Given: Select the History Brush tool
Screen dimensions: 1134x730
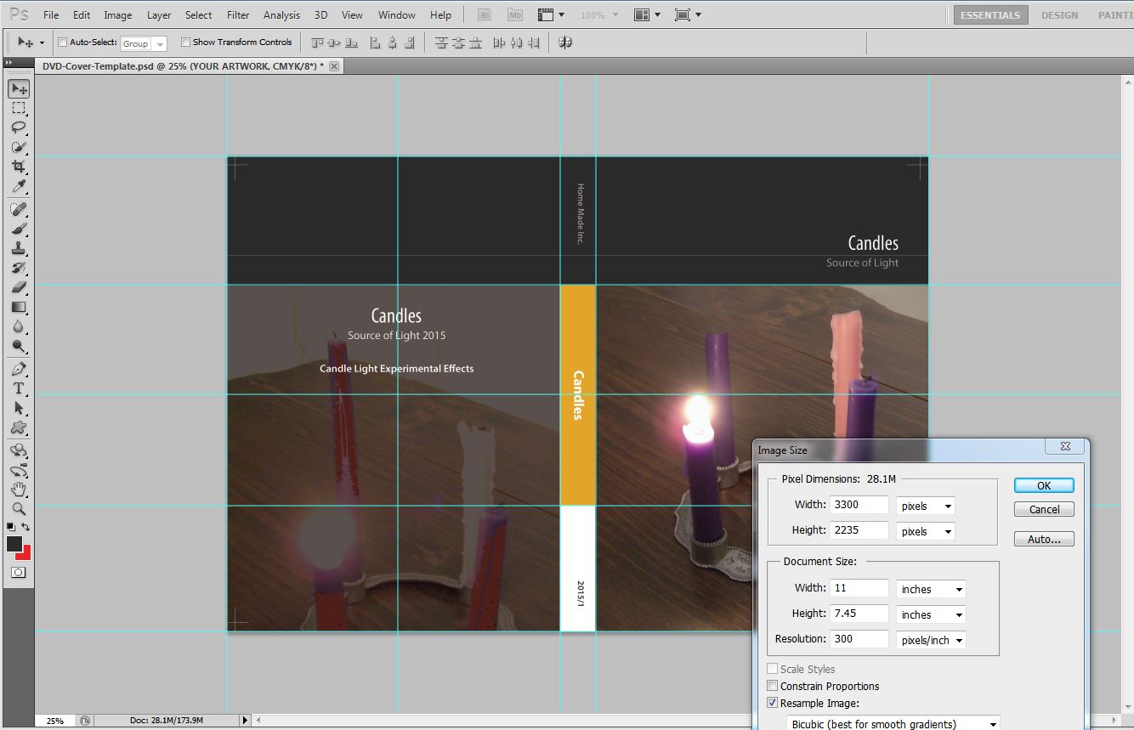Looking at the screenshot, I should coord(19,269).
